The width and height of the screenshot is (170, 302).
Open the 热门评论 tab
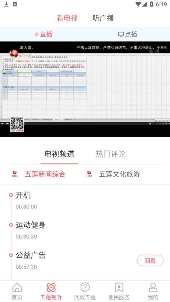111,154
